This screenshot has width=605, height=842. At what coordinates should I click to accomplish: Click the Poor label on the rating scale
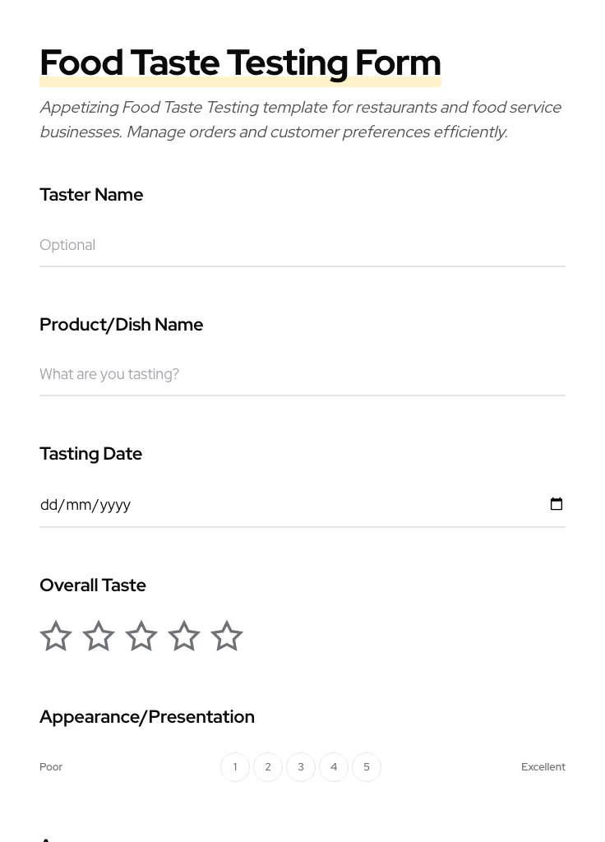pyautogui.click(x=51, y=766)
